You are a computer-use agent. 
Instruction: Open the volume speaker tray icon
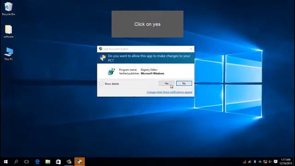[x=271, y=162]
